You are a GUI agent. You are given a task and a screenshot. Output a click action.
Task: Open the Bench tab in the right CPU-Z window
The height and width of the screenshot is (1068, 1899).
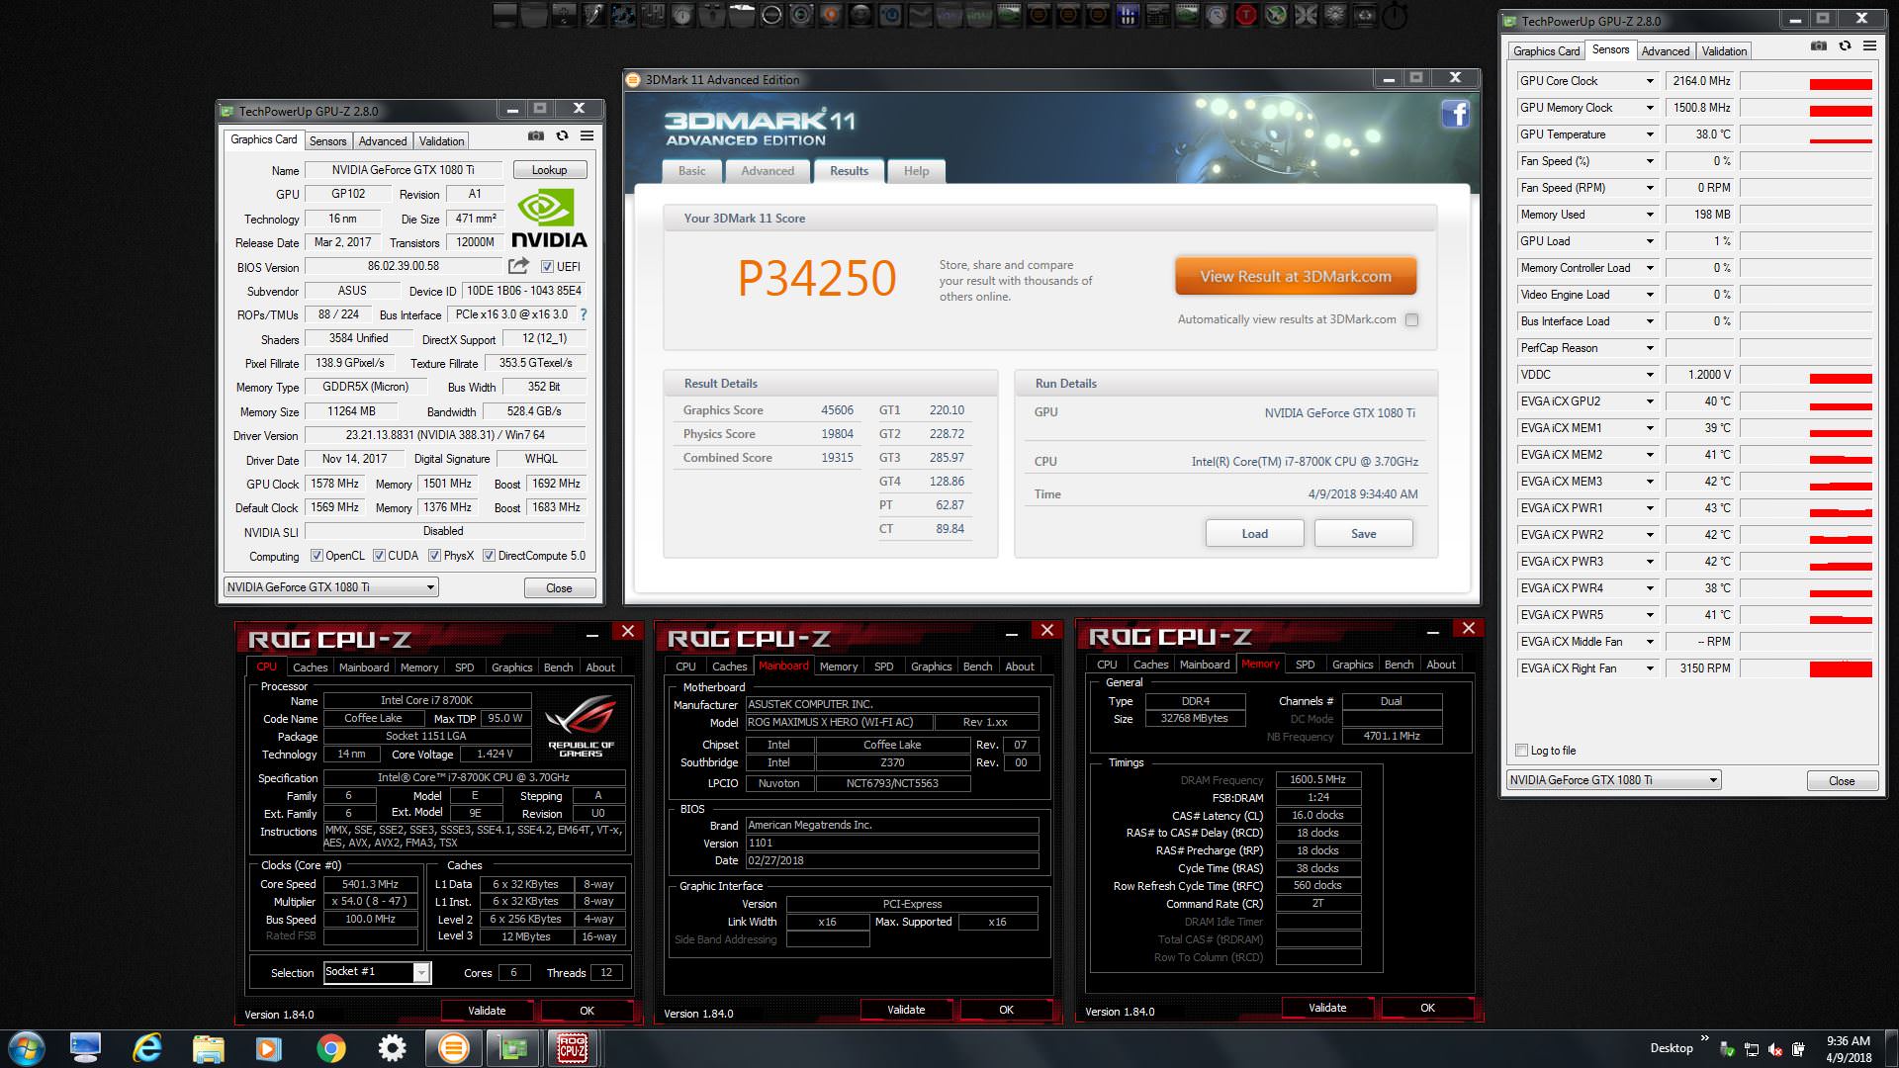[1399, 665]
